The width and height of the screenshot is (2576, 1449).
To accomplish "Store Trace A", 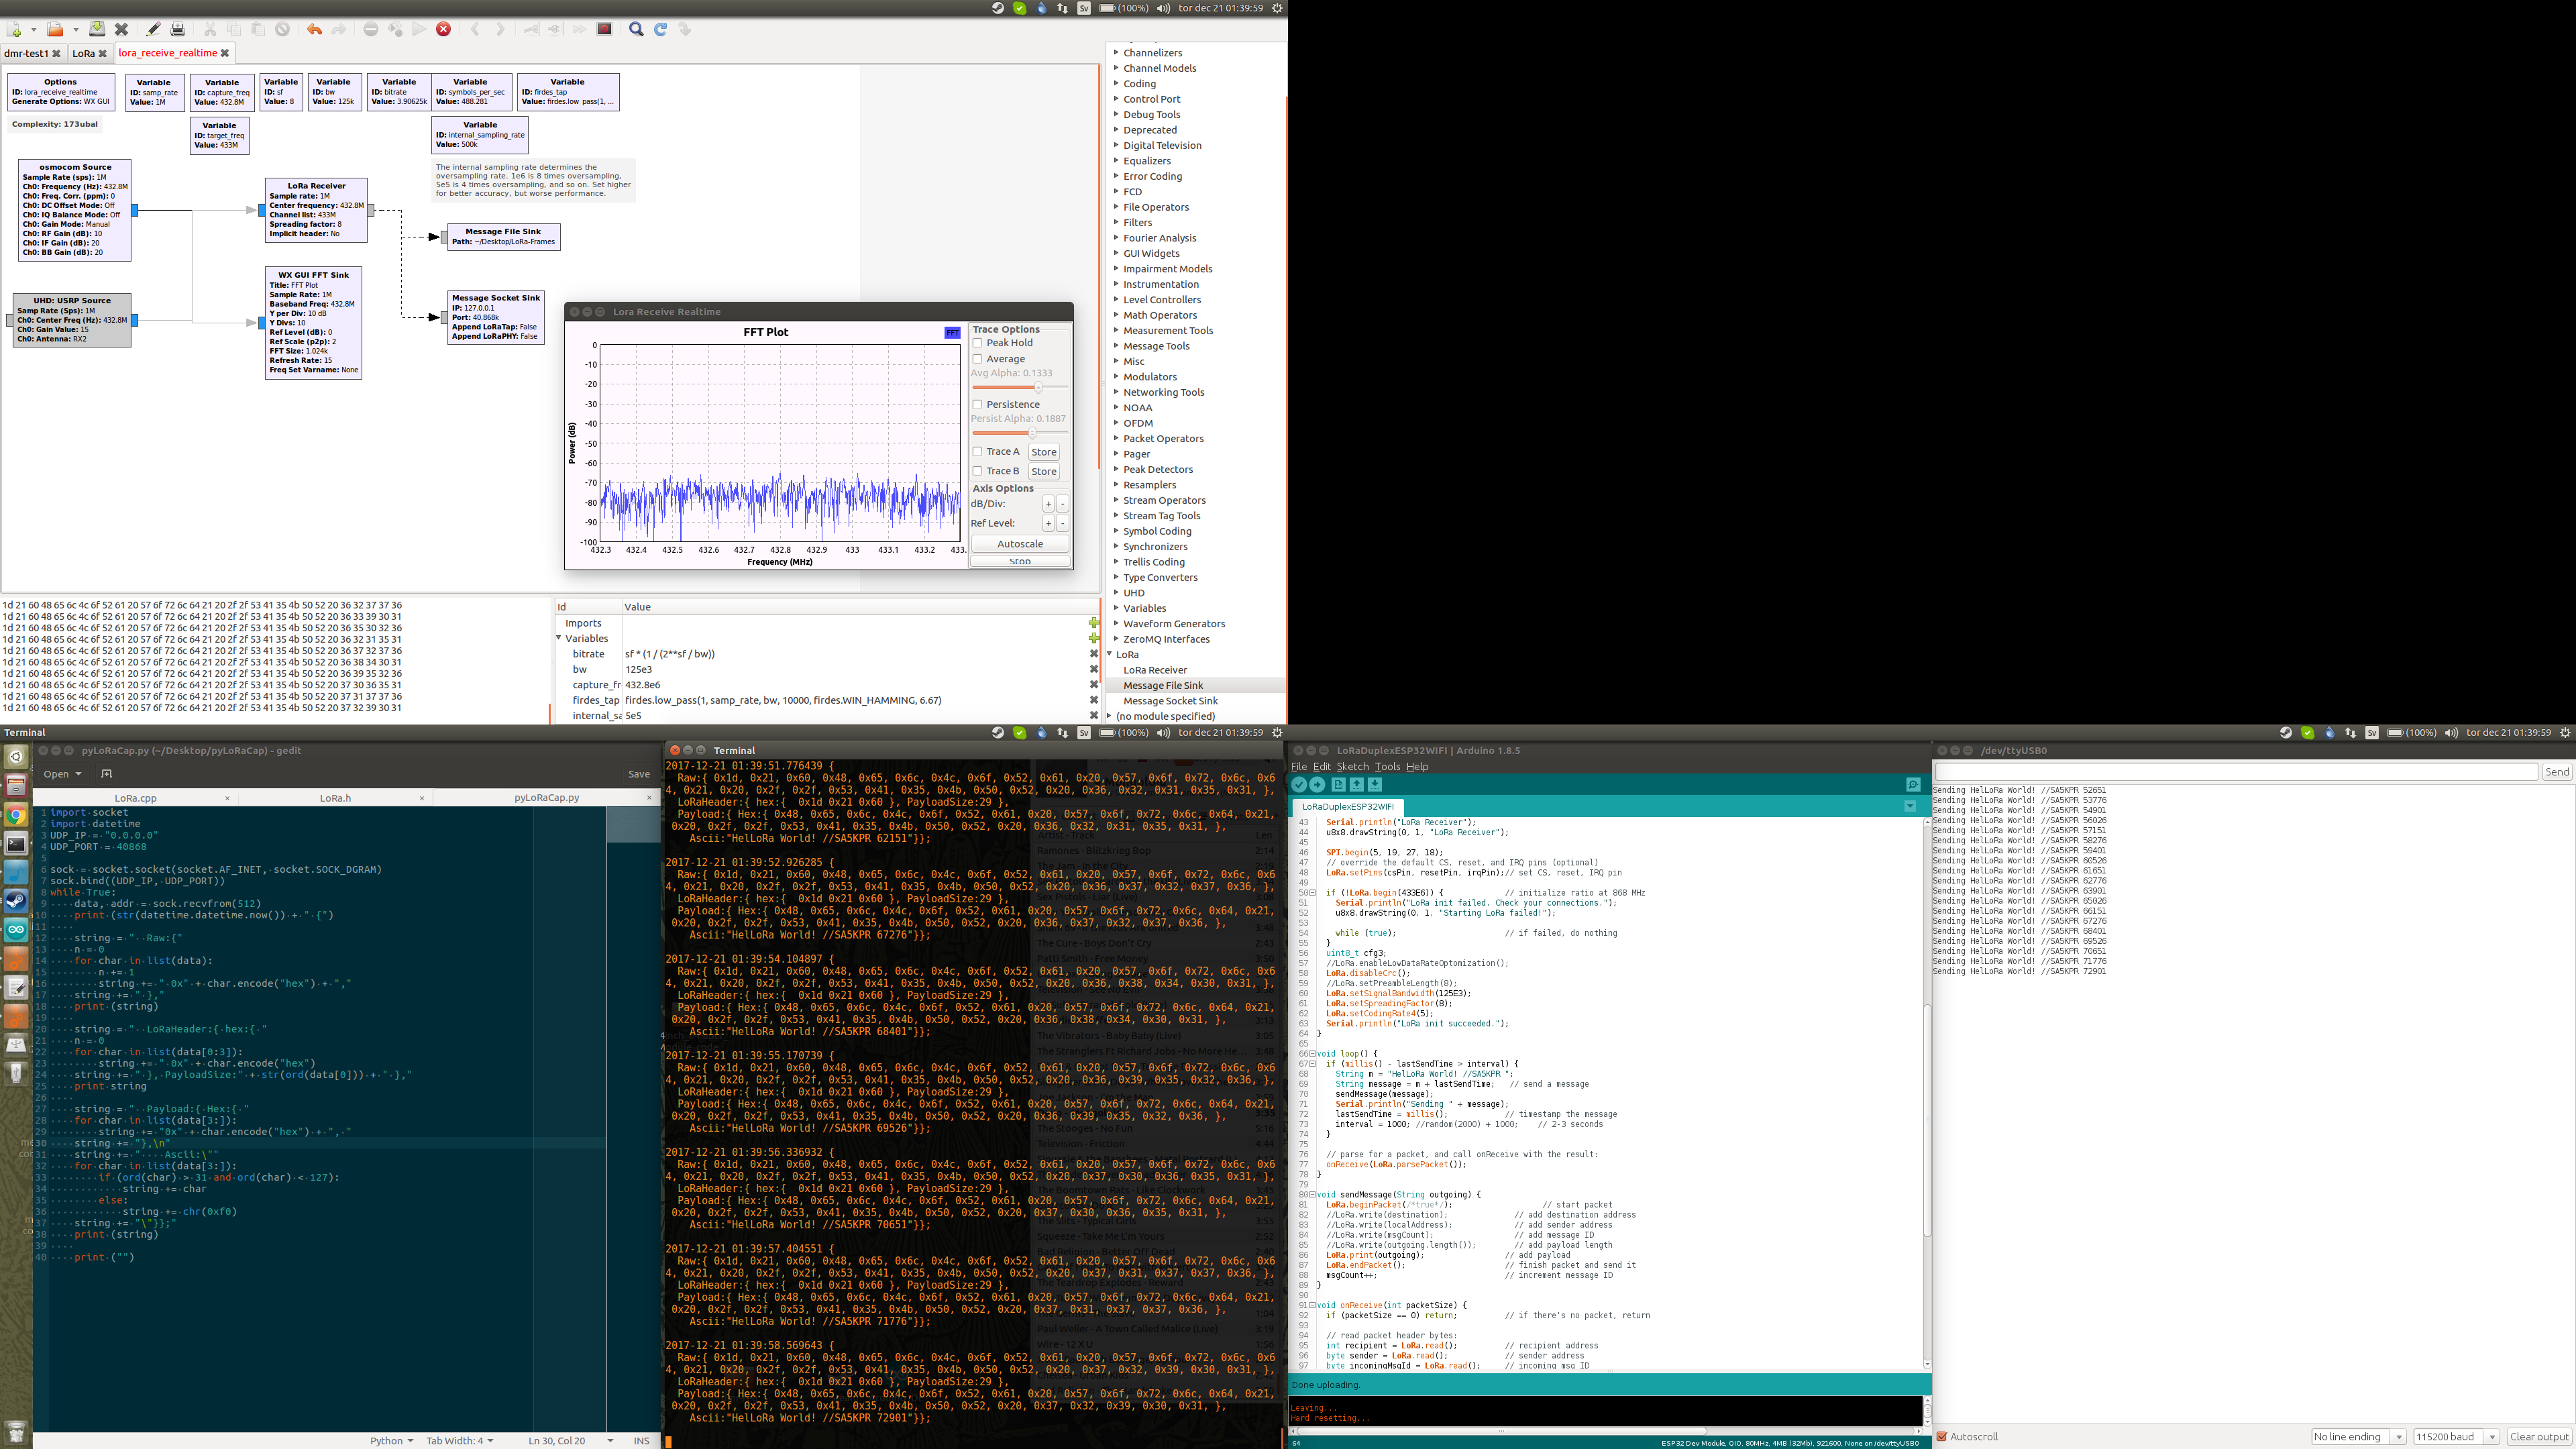I will click(1044, 452).
